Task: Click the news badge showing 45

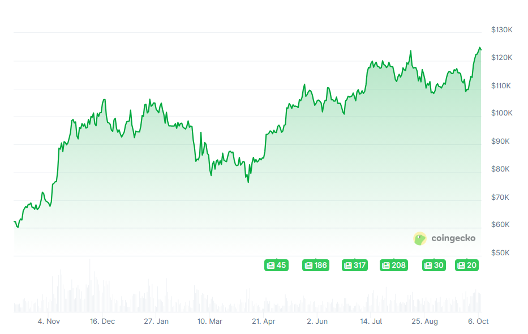Action: coord(276,265)
